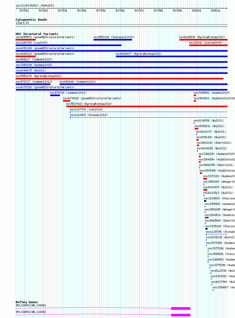Image resolution: width=235 pixels, height=318 pixels.
Task: Open variant nsv4276418 (gnomADStructuralVariants)
Action: 92,98
